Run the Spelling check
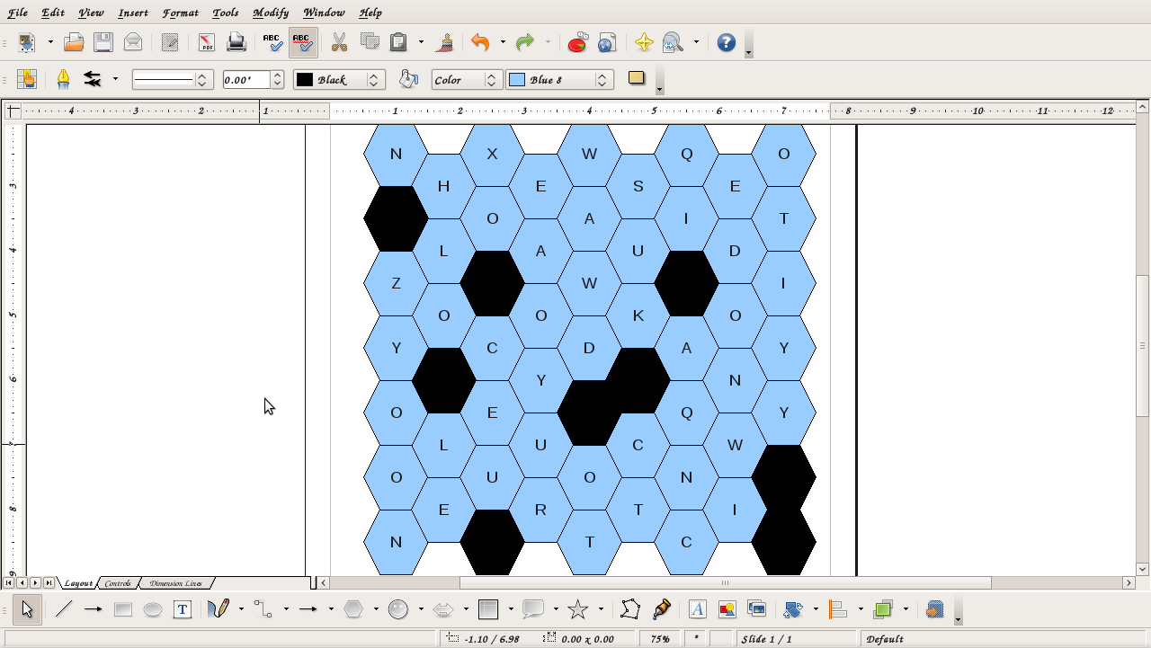The image size is (1151, 648). tap(272, 42)
